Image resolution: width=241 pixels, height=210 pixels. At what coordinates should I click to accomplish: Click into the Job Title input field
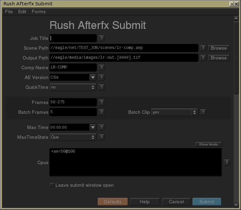click(x=73, y=38)
